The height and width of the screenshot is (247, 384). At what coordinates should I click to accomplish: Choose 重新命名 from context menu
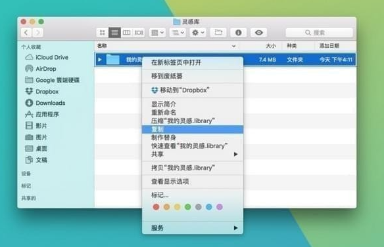click(193, 113)
